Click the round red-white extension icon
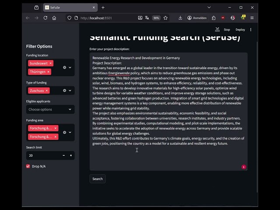The width and height of the screenshot is (280, 210). pos(233,18)
